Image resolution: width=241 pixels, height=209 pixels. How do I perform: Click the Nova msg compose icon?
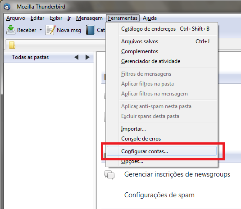pos(50,30)
